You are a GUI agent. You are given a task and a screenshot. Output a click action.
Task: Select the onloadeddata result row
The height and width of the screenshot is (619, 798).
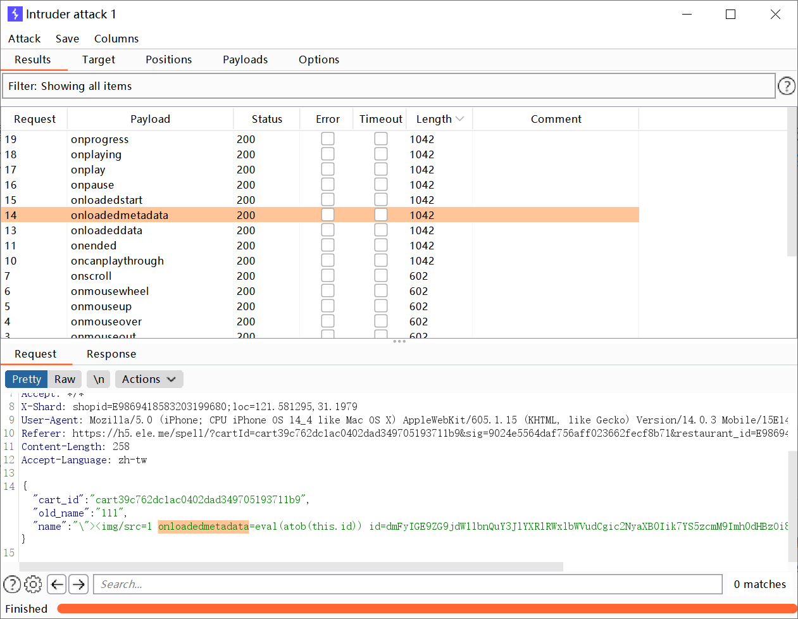click(x=320, y=230)
